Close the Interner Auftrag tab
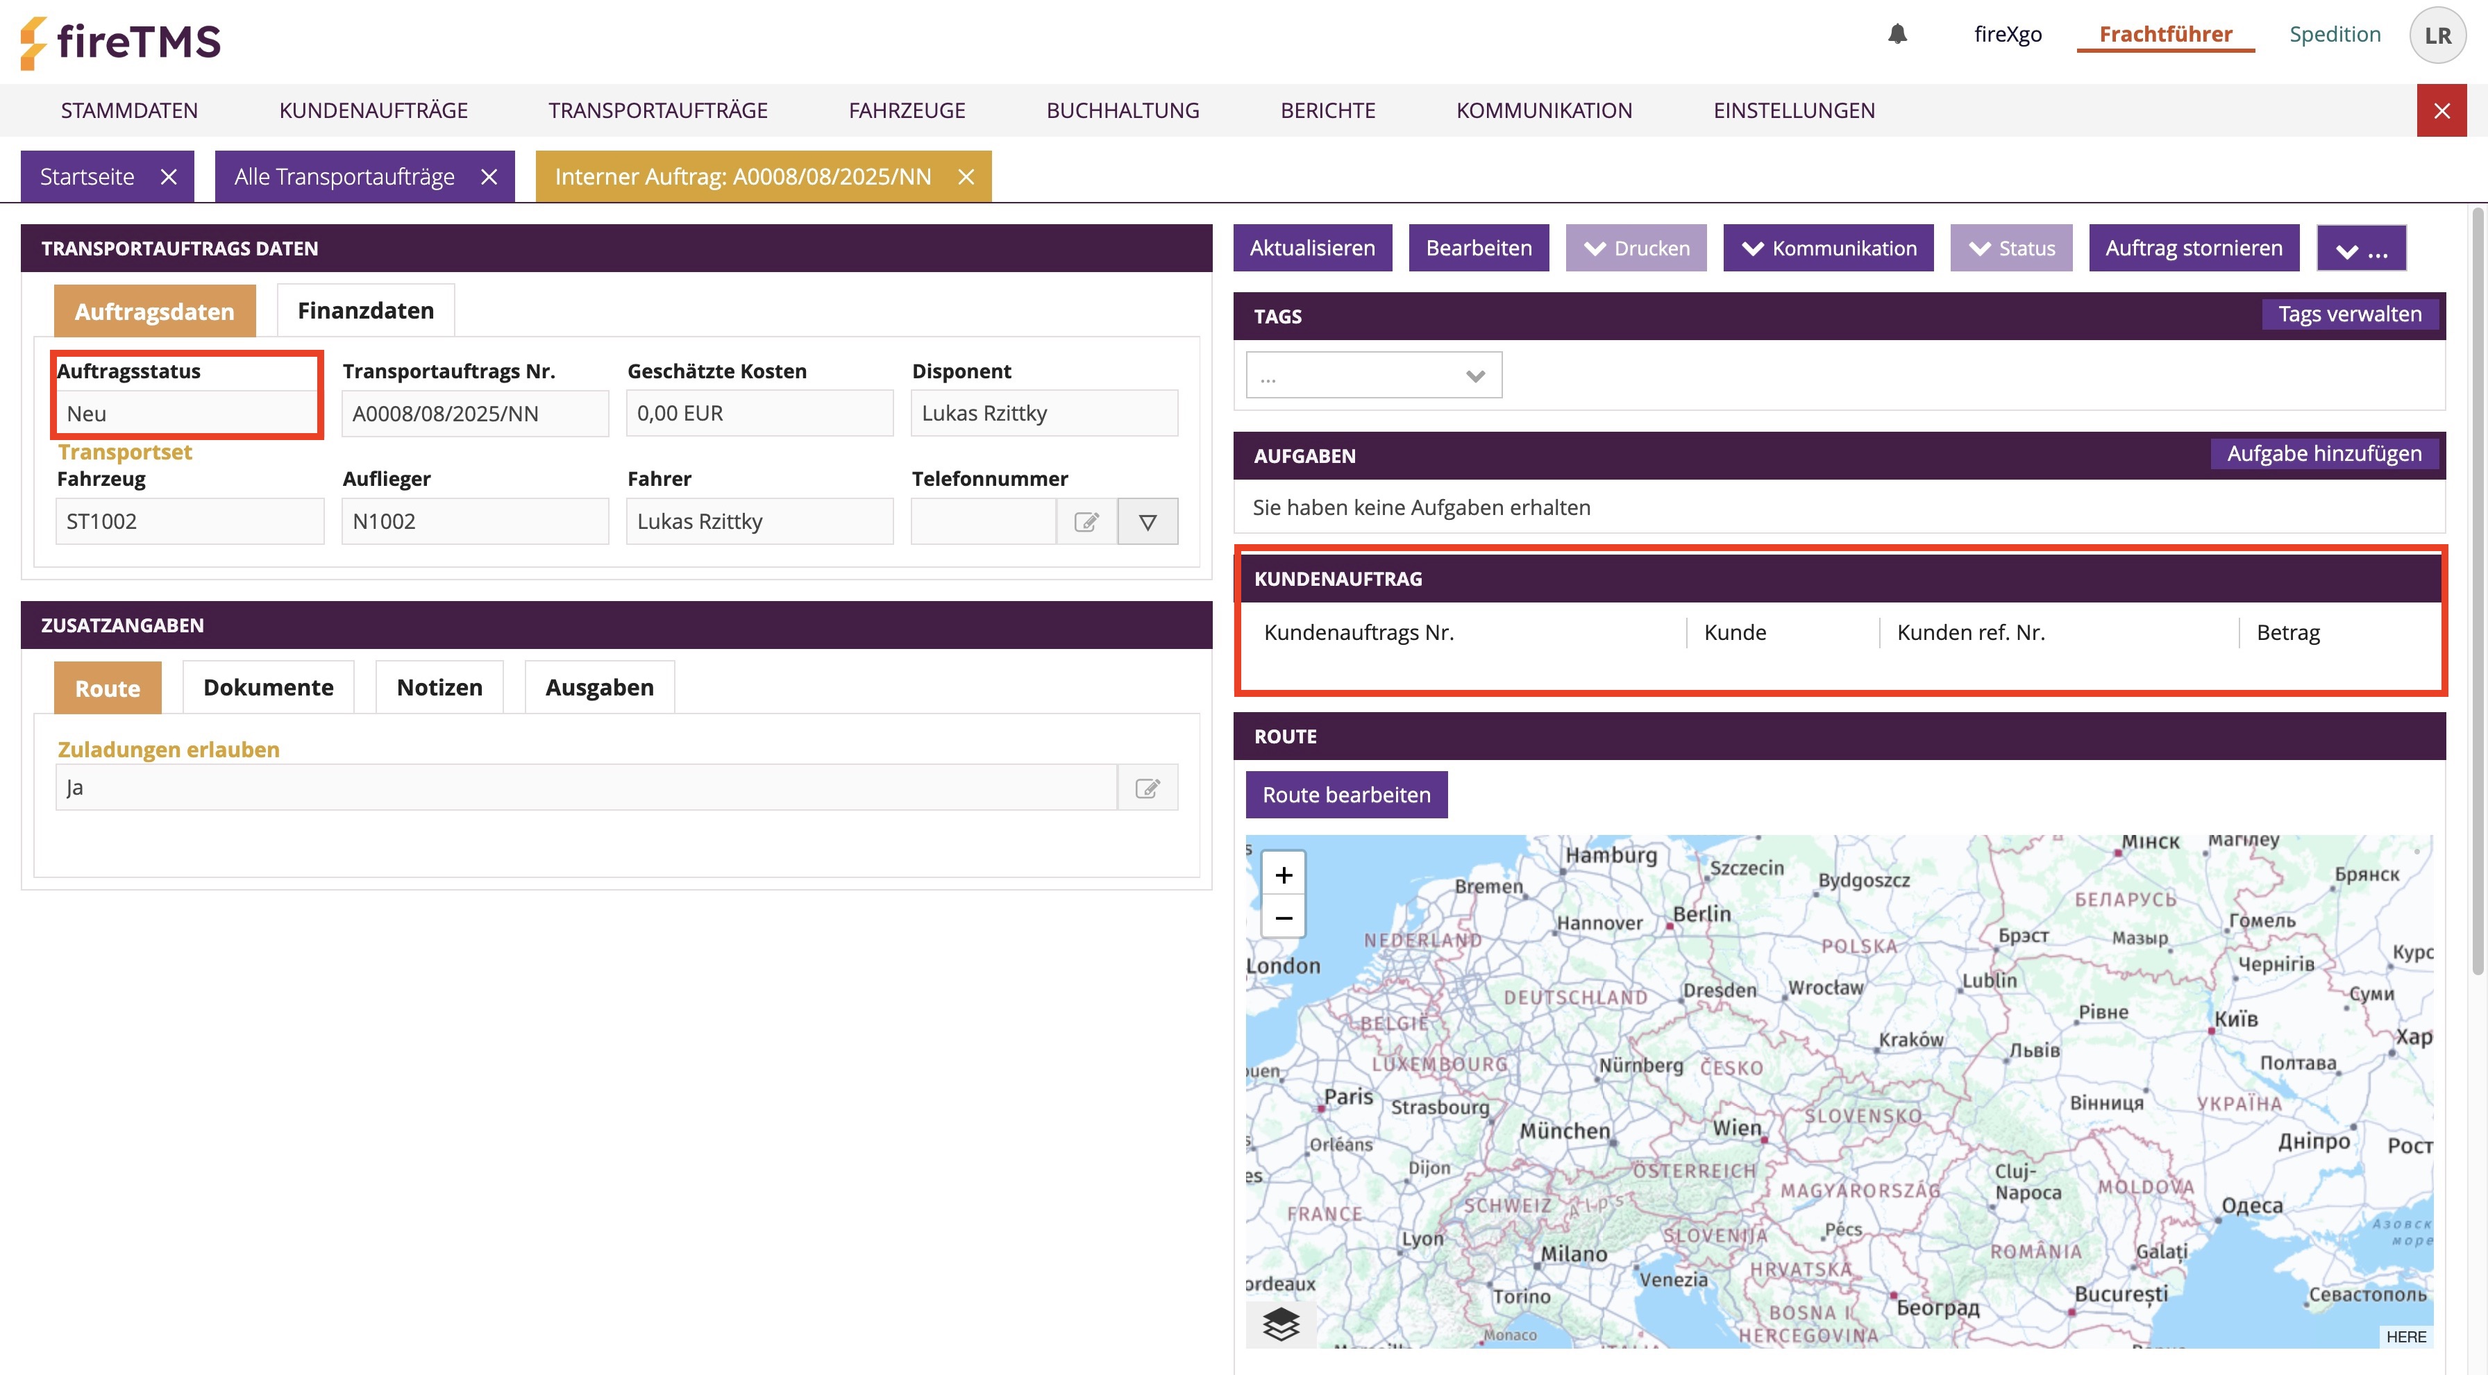This screenshot has width=2488, height=1375. [966, 177]
